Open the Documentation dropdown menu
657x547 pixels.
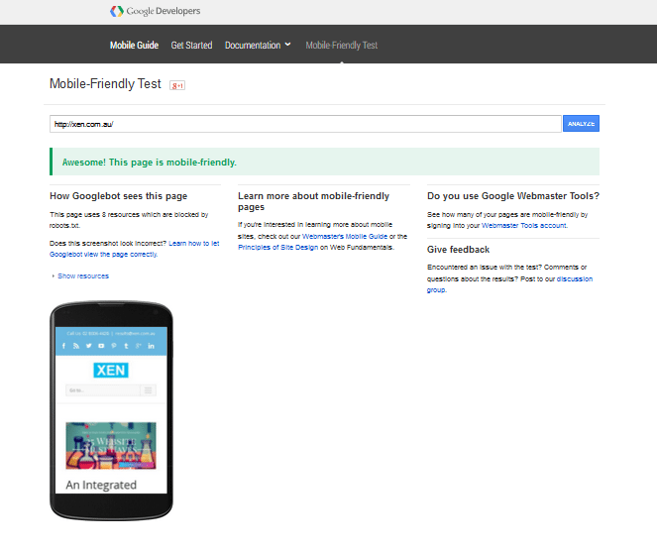pos(258,45)
